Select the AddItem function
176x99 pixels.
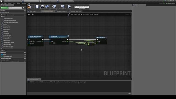pos(5,24)
